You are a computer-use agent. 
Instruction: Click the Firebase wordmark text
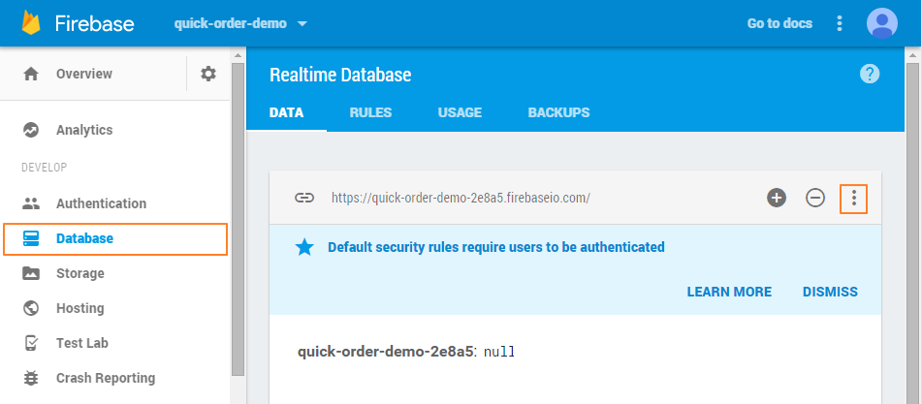click(95, 23)
